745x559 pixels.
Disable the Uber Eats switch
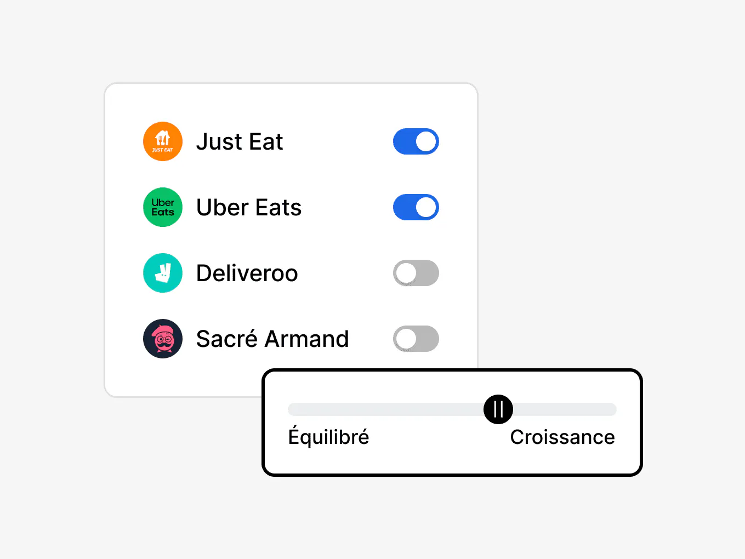click(x=416, y=207)
